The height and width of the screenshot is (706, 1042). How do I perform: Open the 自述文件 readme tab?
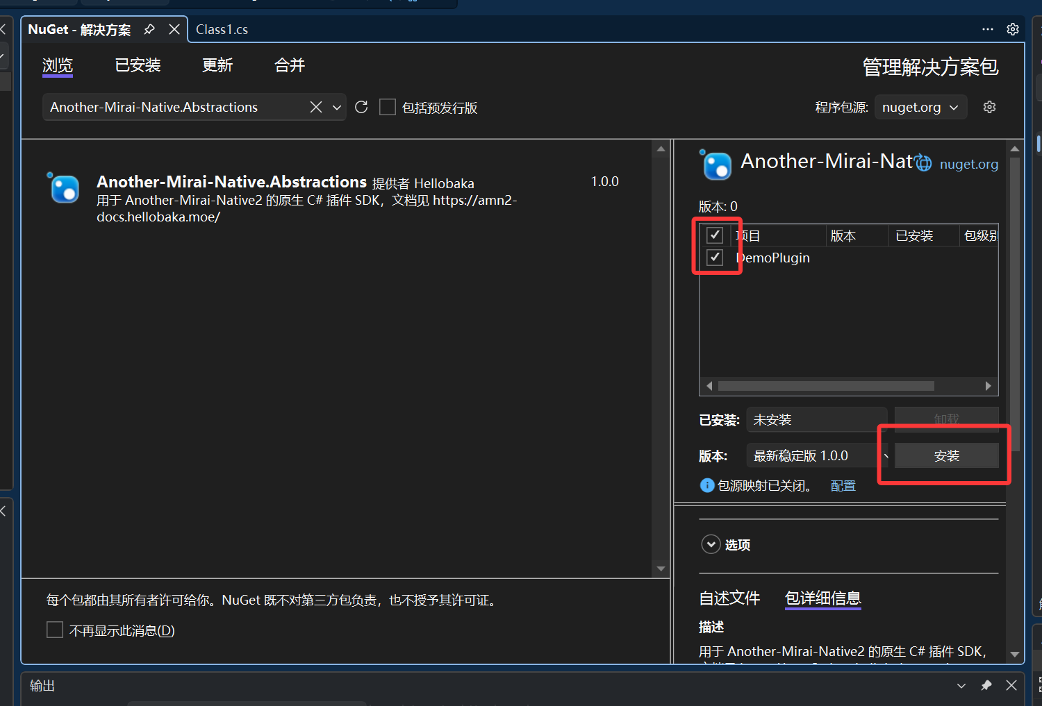click(x=729, y=598)
